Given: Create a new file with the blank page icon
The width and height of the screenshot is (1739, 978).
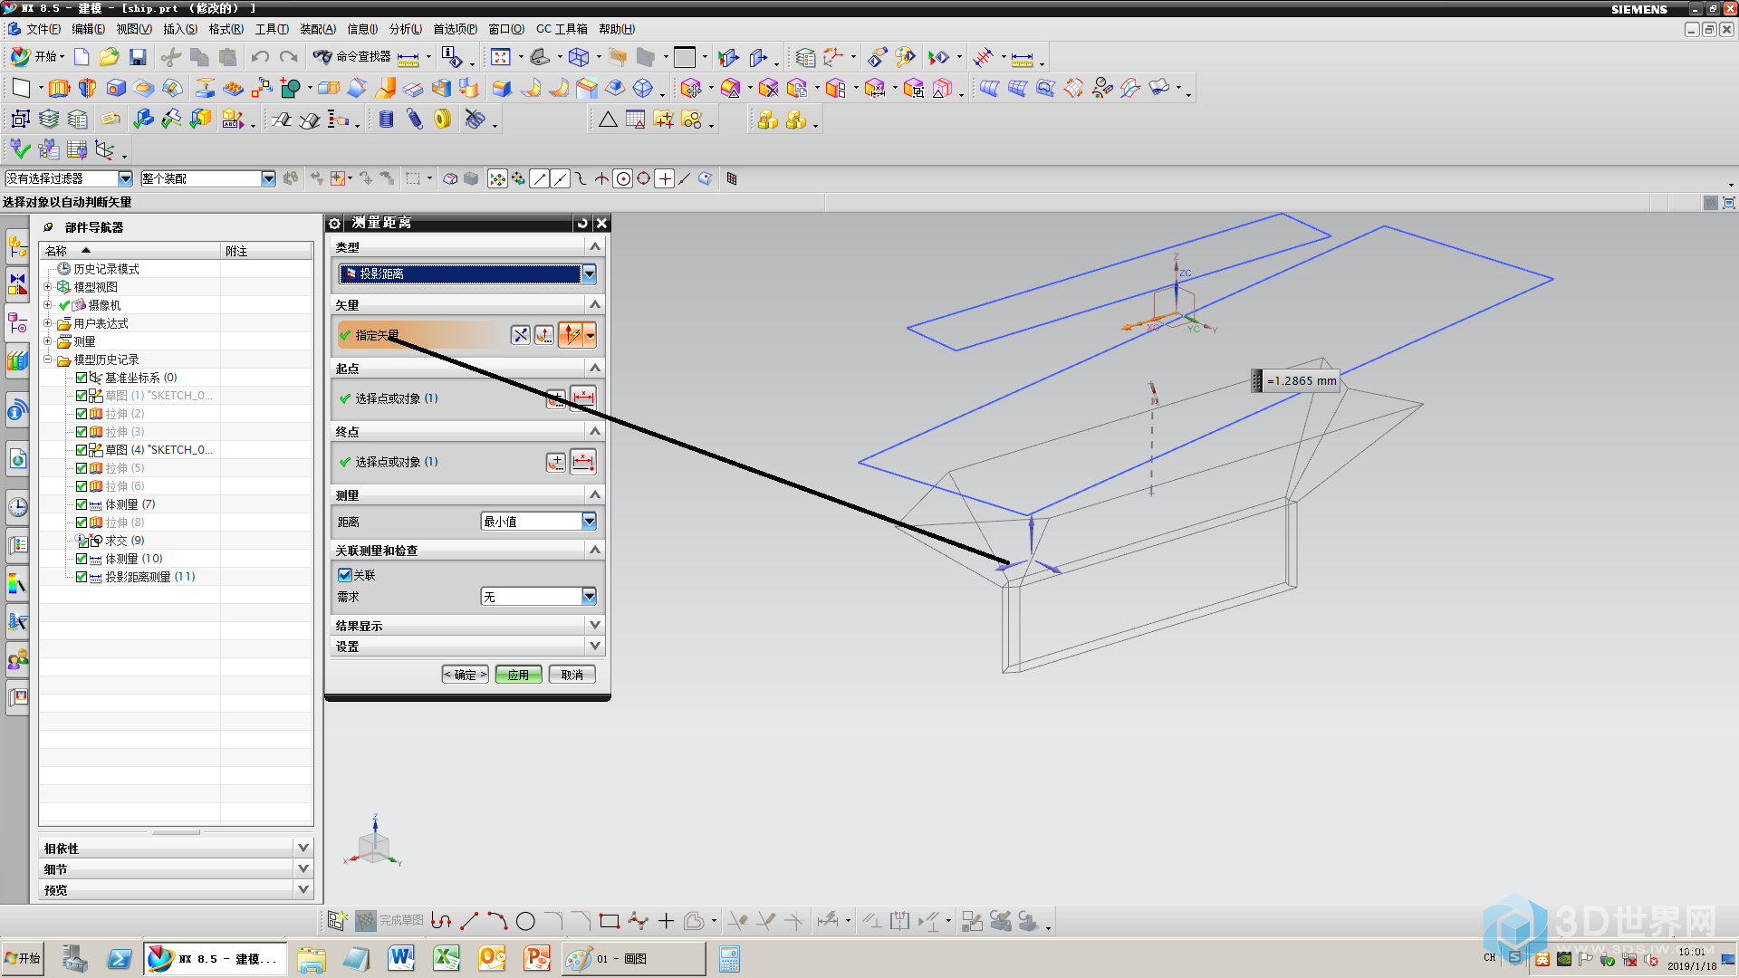Looking at the screenshot, I should pos(82,58).
